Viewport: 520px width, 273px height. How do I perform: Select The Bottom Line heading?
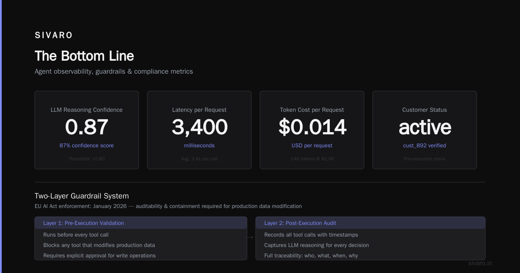[x=84, y=56]
